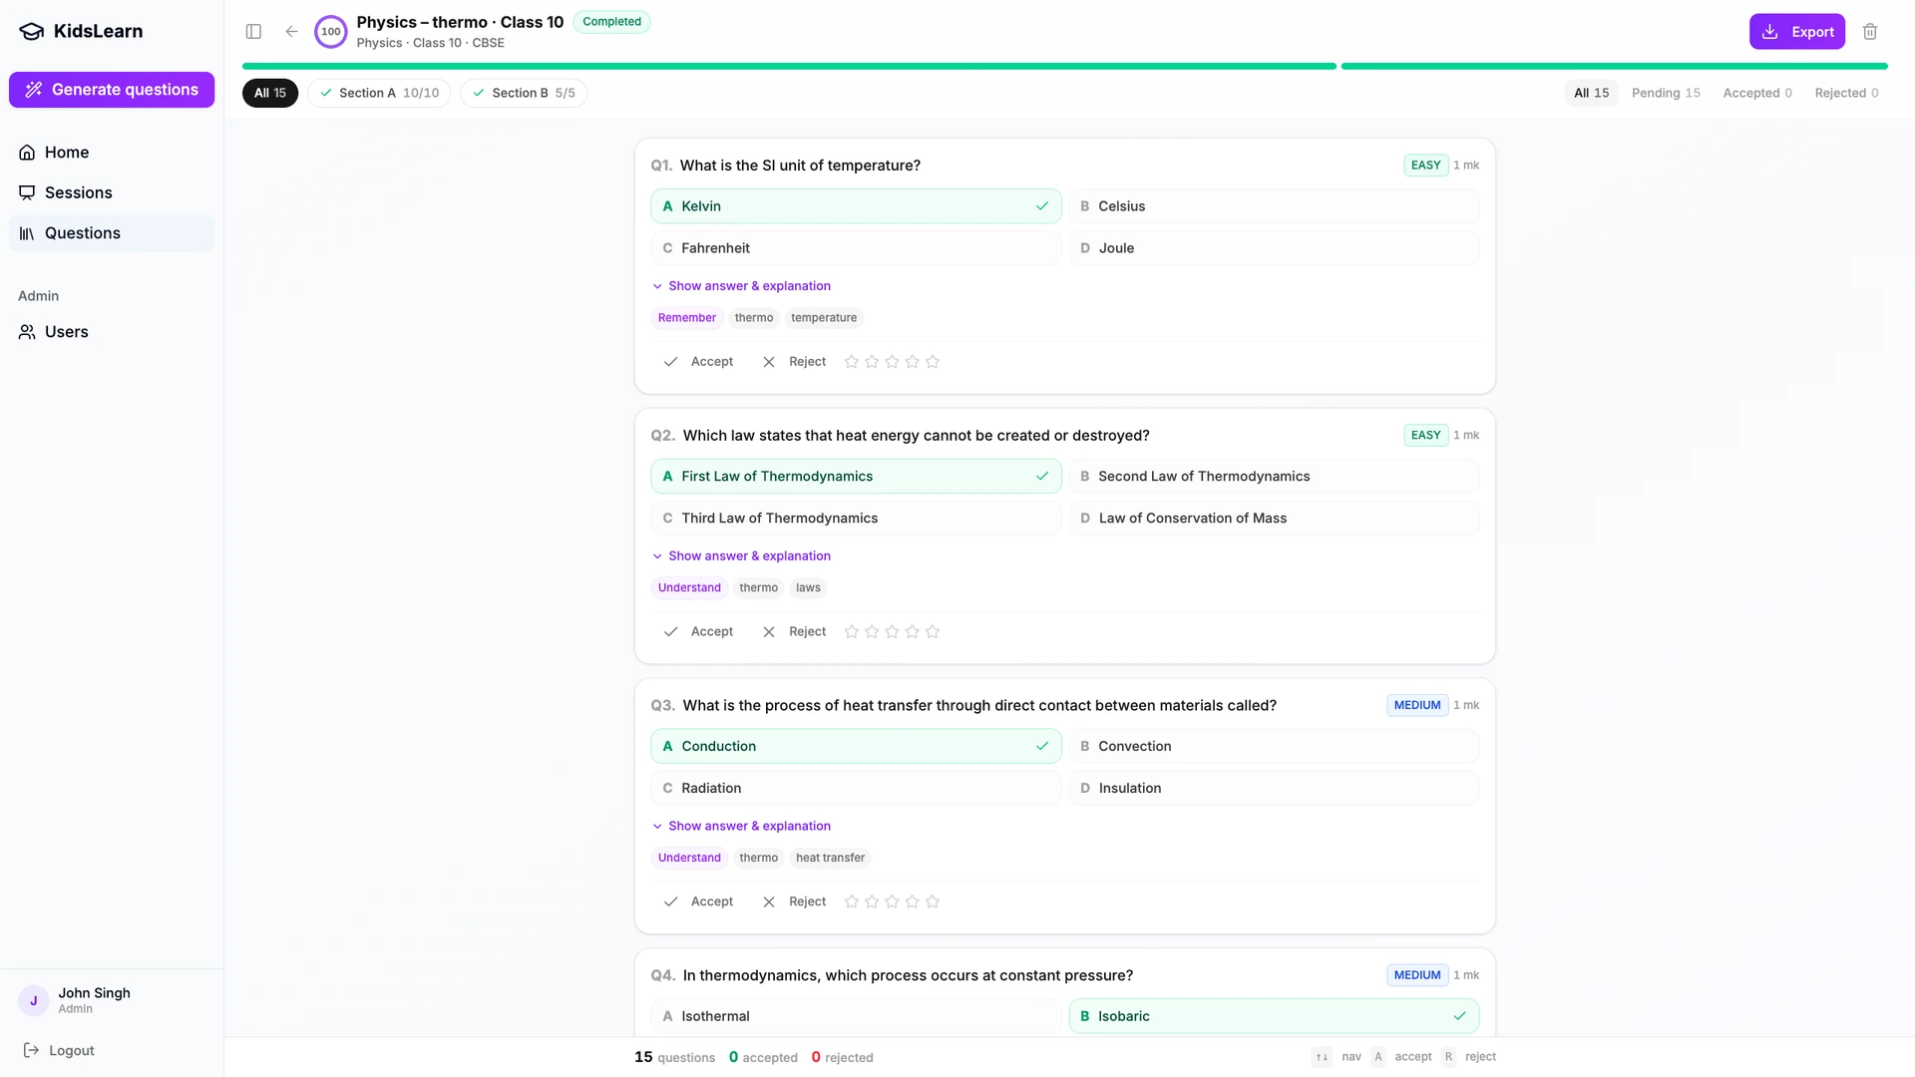The image size is (1915, 1077).
Task: Select Convection option in Q3
Action: 1274,747
